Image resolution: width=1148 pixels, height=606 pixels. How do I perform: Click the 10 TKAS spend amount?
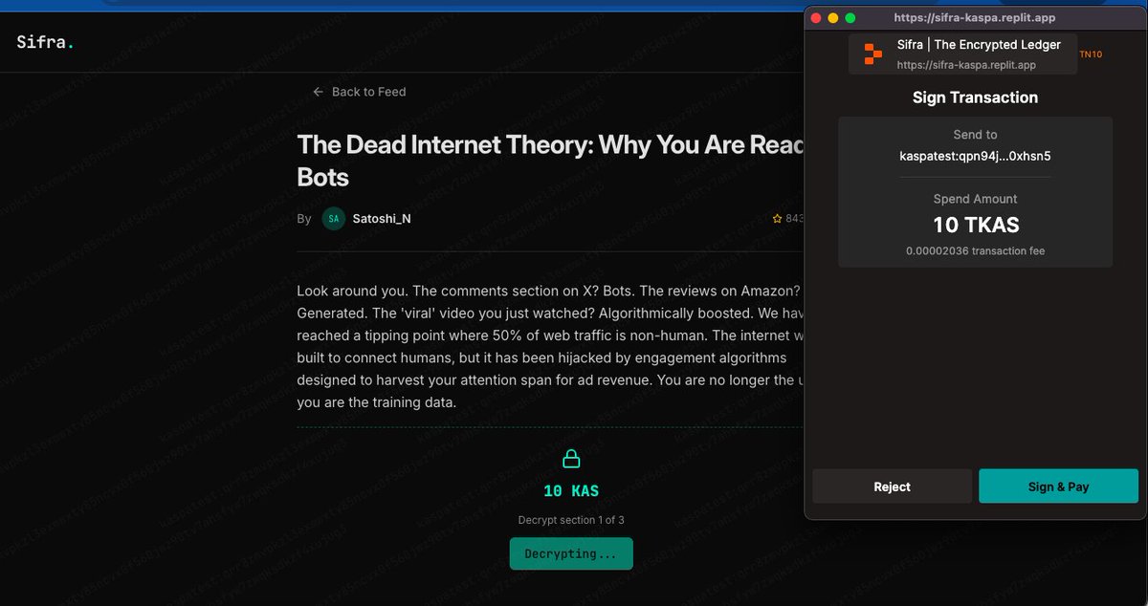[976, 225]
